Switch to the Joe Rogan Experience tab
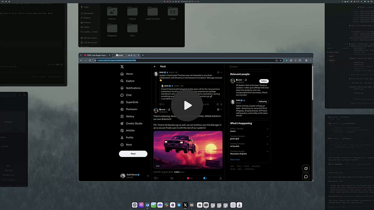This screenshot has width=374, height=210. [97, 55]
